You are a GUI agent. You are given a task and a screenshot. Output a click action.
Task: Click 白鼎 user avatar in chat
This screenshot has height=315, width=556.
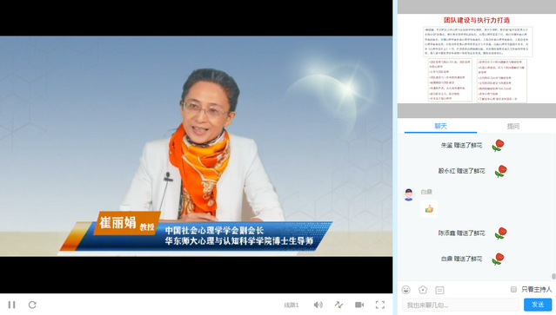point(408,194)
